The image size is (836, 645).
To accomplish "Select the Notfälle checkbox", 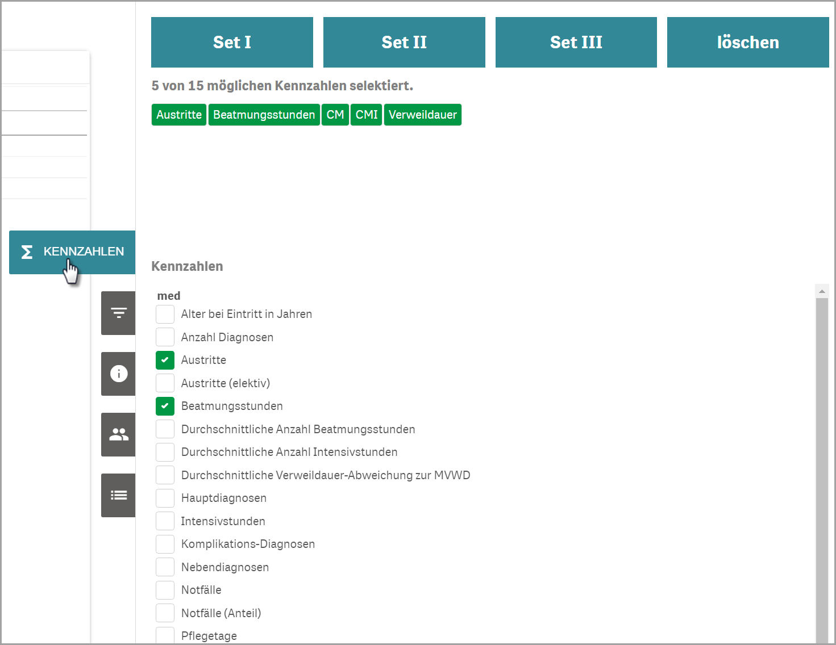I will (165, 590).
